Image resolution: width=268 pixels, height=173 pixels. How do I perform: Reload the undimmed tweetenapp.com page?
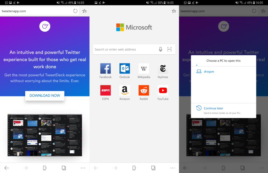pos(75,11)
